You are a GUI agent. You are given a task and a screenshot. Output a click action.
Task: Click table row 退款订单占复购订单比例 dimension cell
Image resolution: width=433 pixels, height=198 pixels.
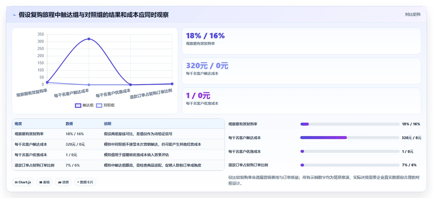click(34, 165)
